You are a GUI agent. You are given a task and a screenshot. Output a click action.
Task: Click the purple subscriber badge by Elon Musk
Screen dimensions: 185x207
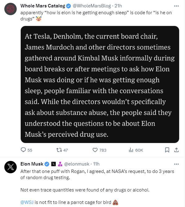[x=60, y=164]
